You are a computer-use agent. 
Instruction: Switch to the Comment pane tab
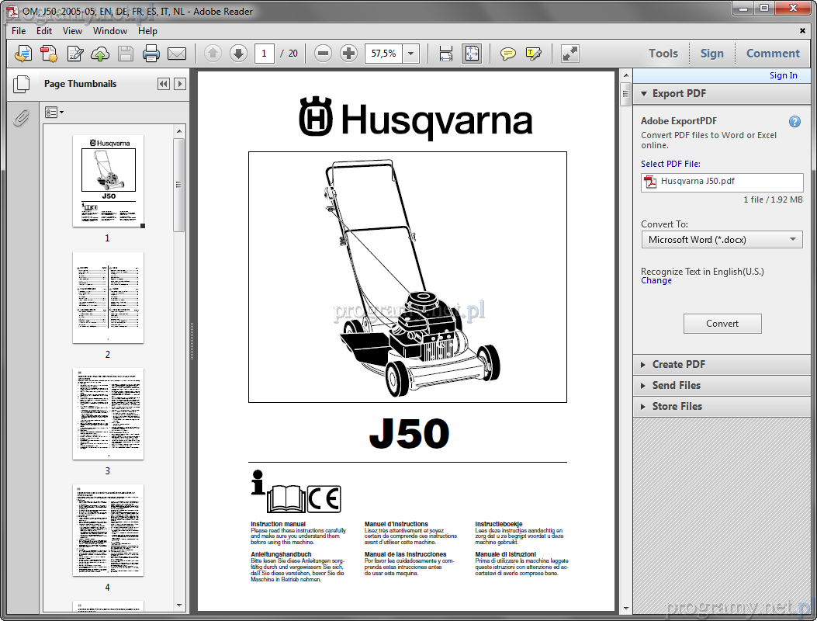point(772,54)
